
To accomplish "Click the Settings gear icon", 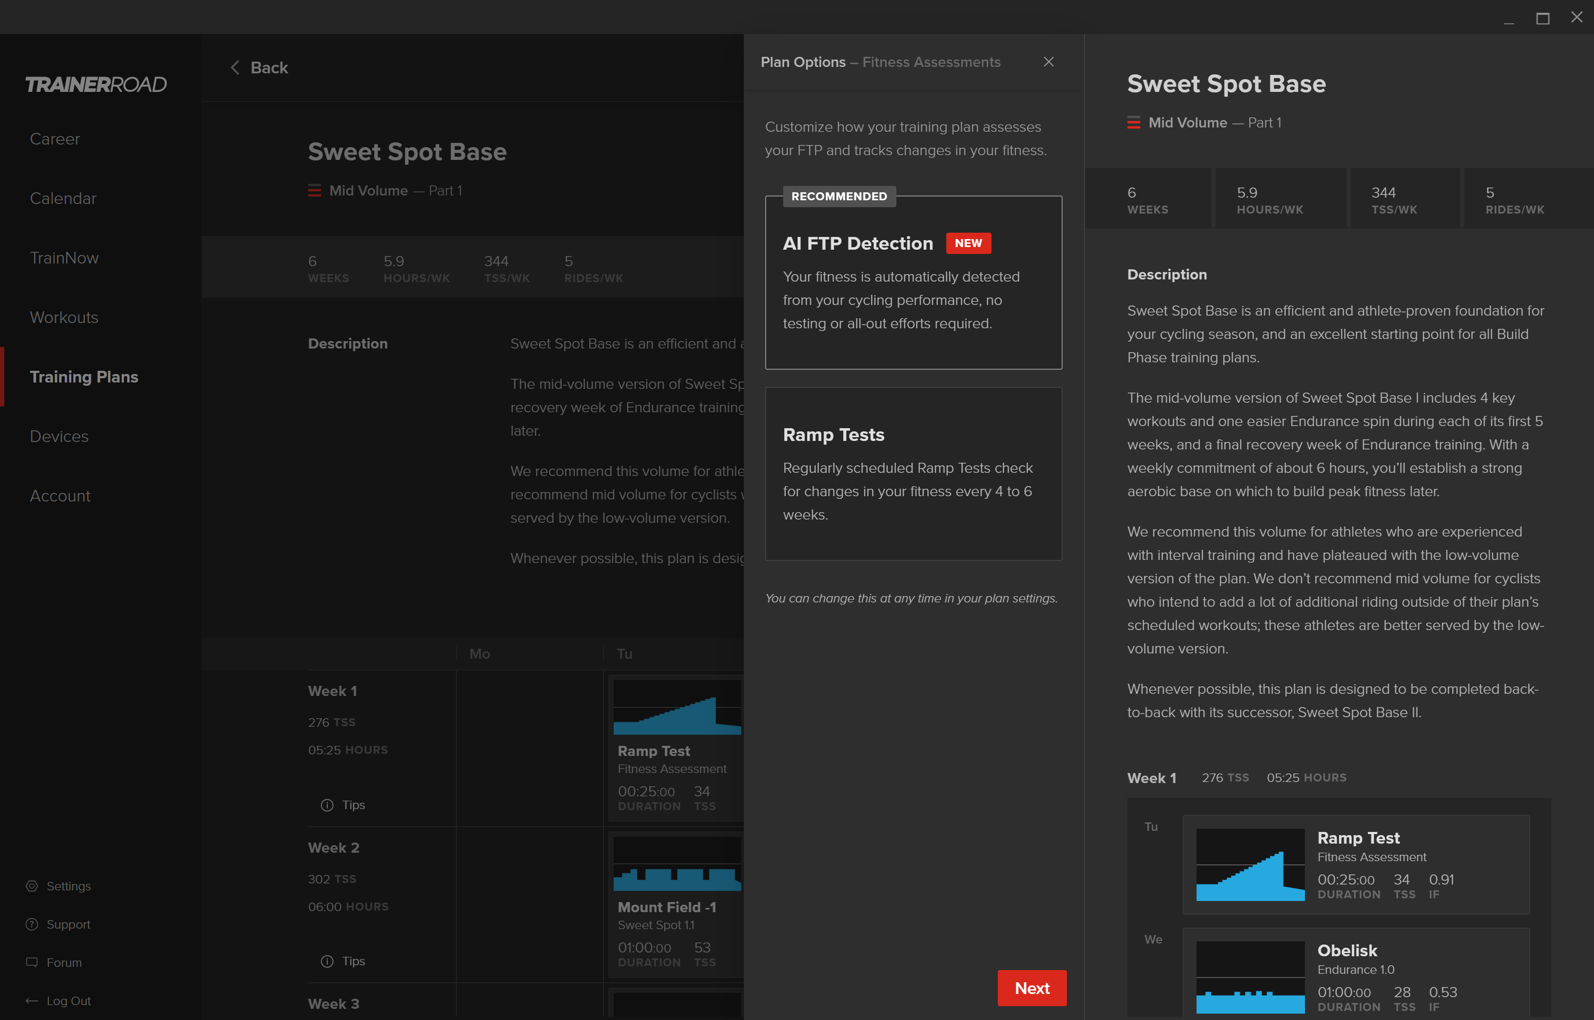I will tap(32, 886).
